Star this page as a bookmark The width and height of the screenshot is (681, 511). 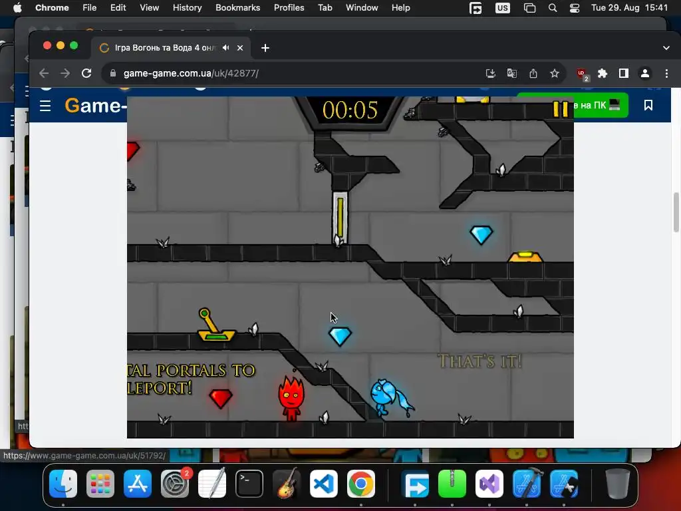(554, 73)
